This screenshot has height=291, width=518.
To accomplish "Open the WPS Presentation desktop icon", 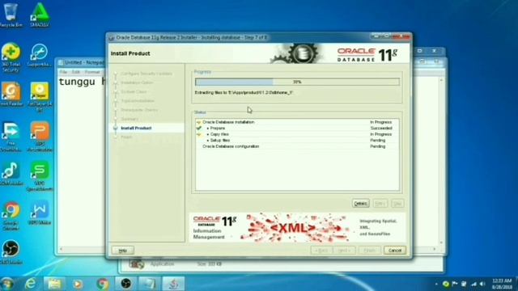I will [40, 137].
